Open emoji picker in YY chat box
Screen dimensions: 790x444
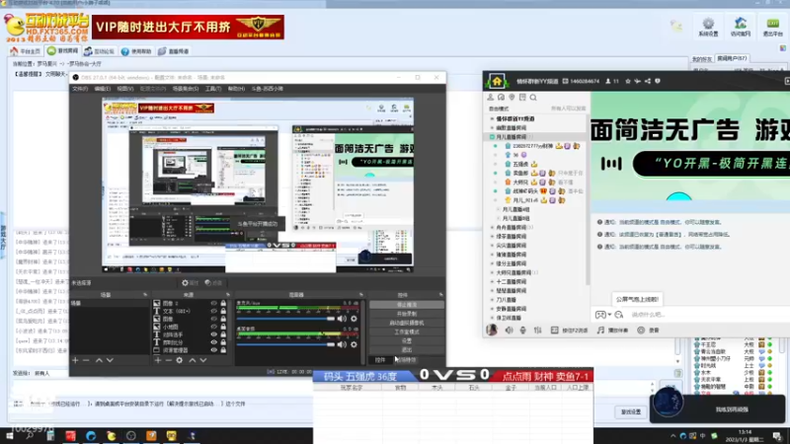pyautogui.click(x=619, y=315)
